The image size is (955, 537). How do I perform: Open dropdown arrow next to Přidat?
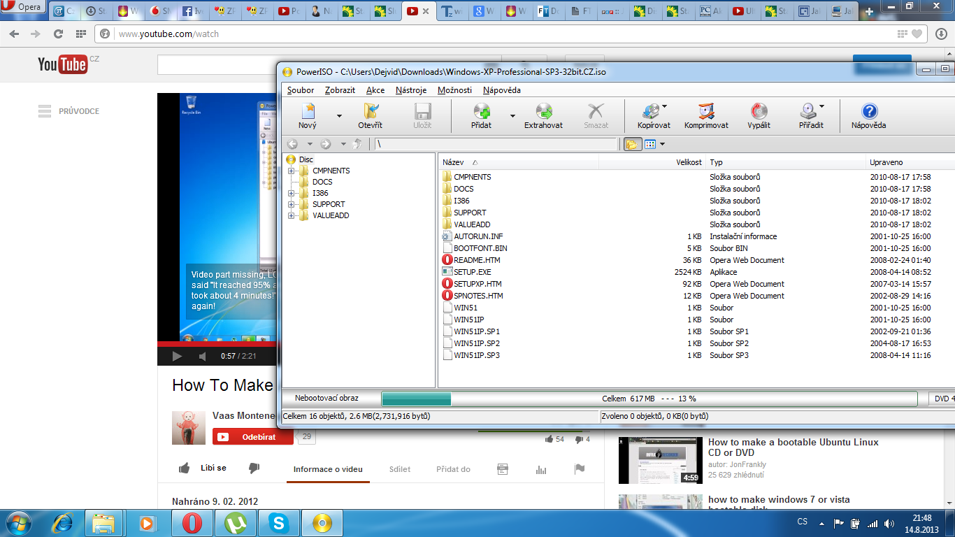512,116
